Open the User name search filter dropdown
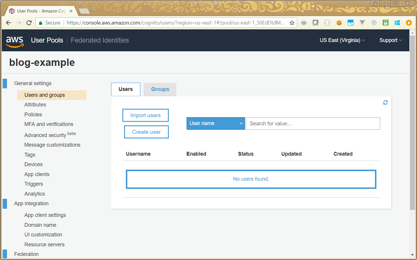The image size is (417, 260). coord(216,123)
